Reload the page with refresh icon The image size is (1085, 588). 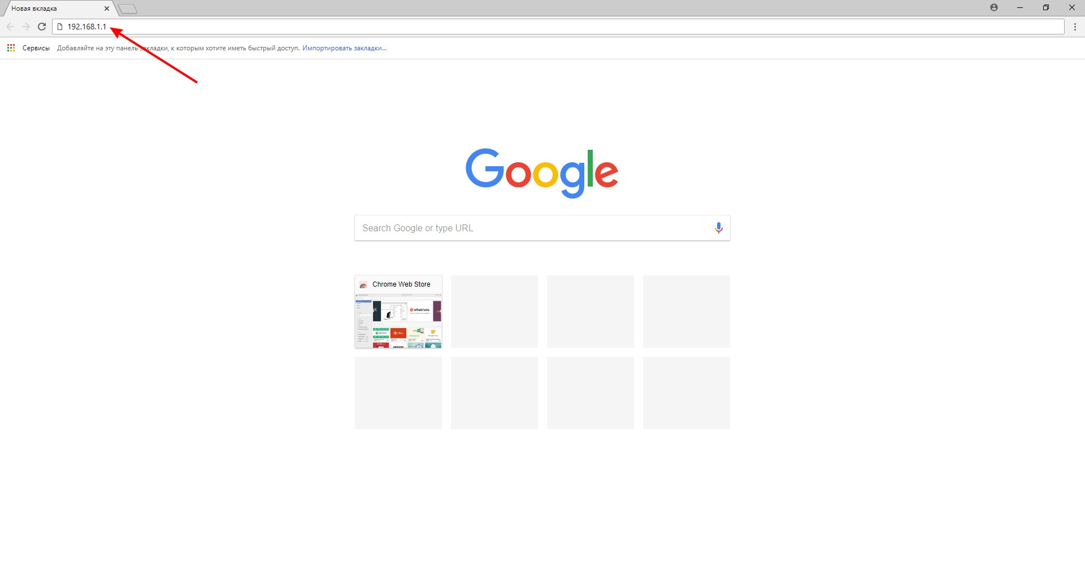pyautogui.click(x=42, y=27)
